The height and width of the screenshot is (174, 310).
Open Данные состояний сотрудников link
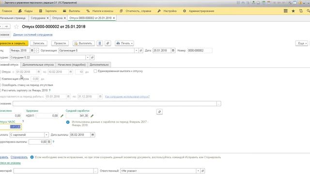(33, 35)
